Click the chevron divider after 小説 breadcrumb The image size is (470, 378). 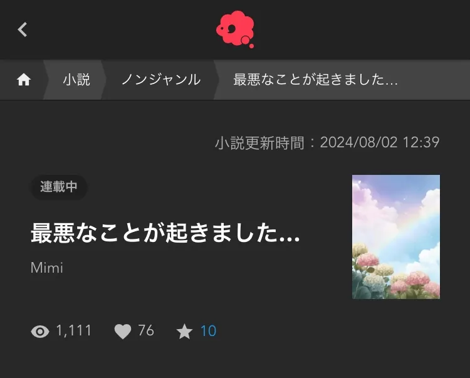click(x=103, y=80)
